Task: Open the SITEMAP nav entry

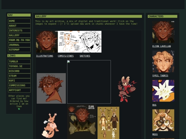Action: (19, 50)
